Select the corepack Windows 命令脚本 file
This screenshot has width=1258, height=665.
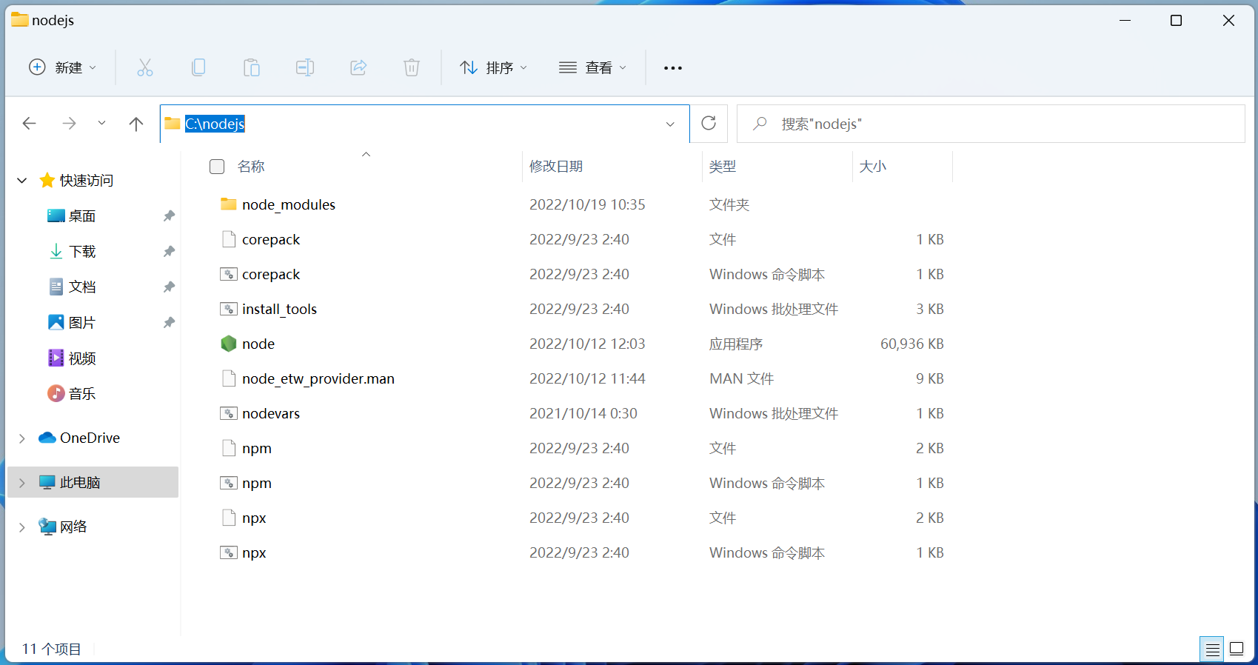click(271, 274)
